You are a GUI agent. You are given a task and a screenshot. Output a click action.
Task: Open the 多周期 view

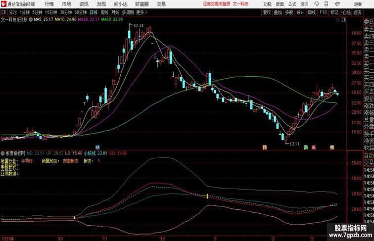pos(128,12)
